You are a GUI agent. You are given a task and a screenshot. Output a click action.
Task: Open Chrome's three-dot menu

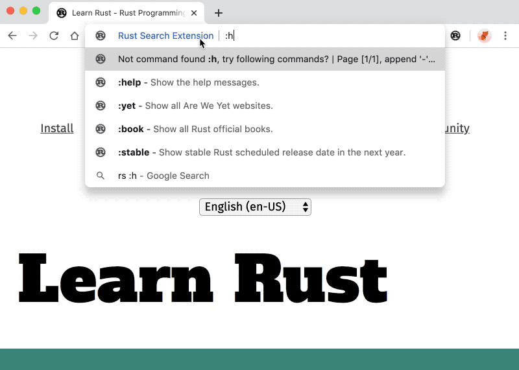click(505, 36)
